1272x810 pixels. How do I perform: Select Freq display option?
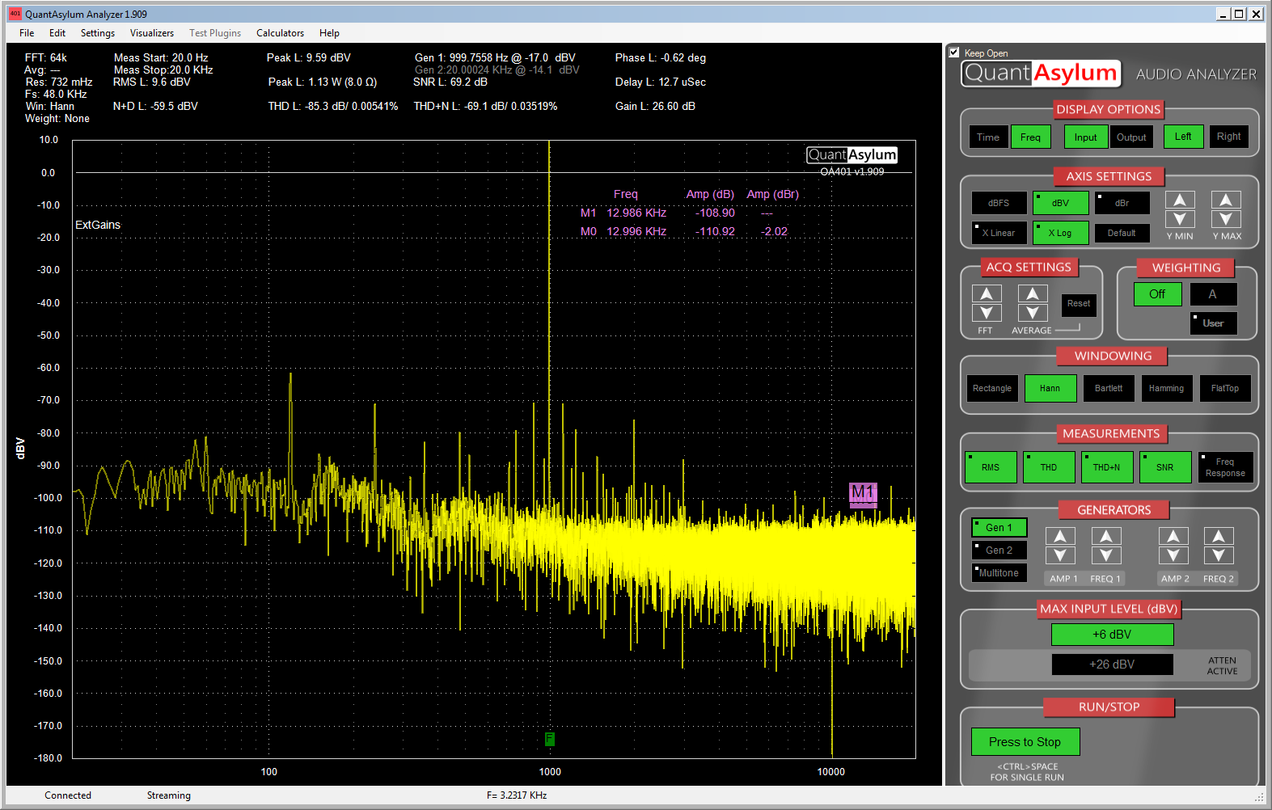1031,137
